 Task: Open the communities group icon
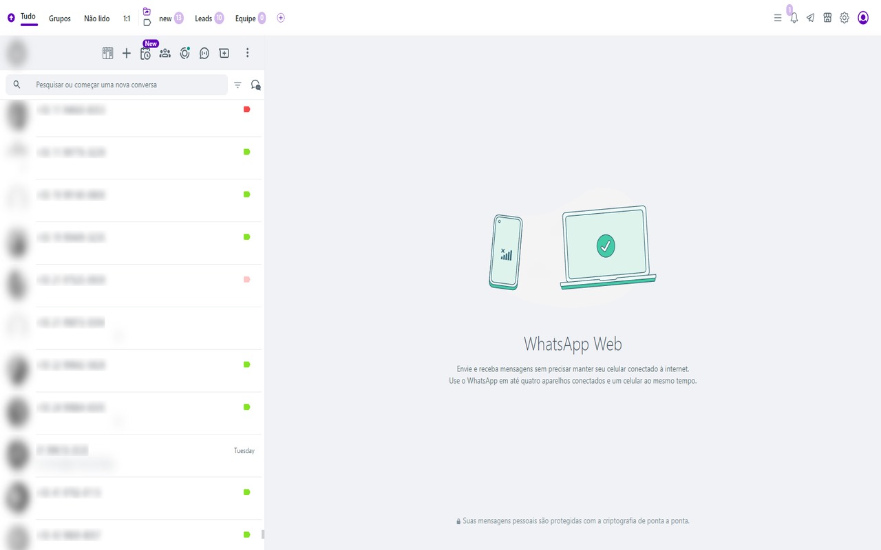coord(165,53)
